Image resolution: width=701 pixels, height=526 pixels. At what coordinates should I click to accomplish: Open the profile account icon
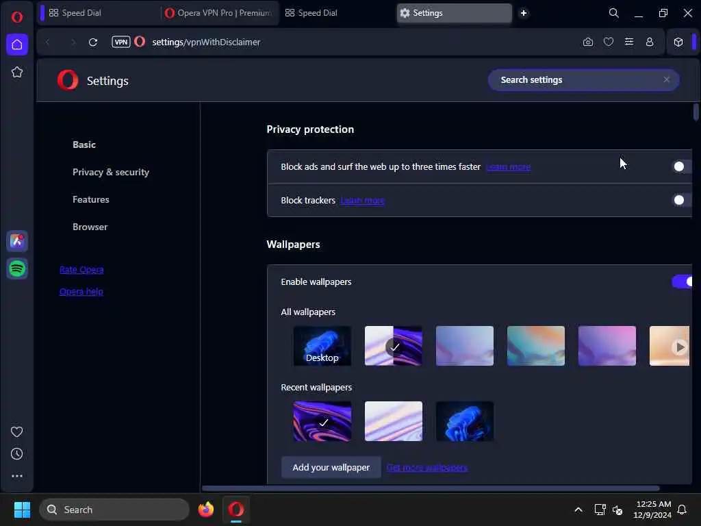(x=650, y=42)
